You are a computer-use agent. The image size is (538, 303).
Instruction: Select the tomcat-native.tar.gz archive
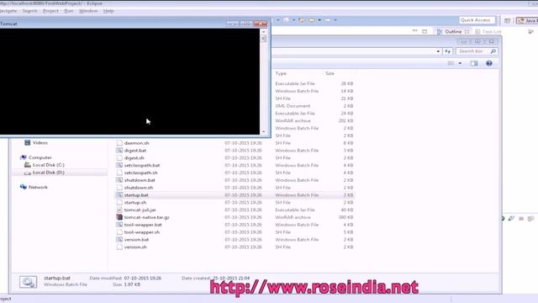pos(146,217)
